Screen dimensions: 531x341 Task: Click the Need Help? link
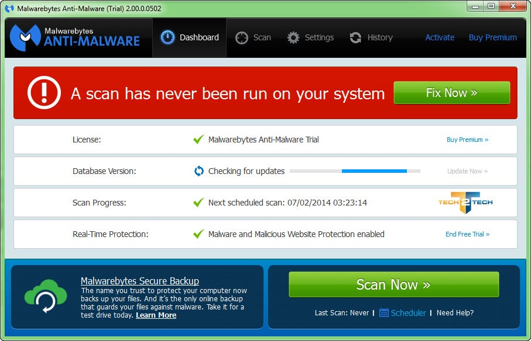click(455, 313)
